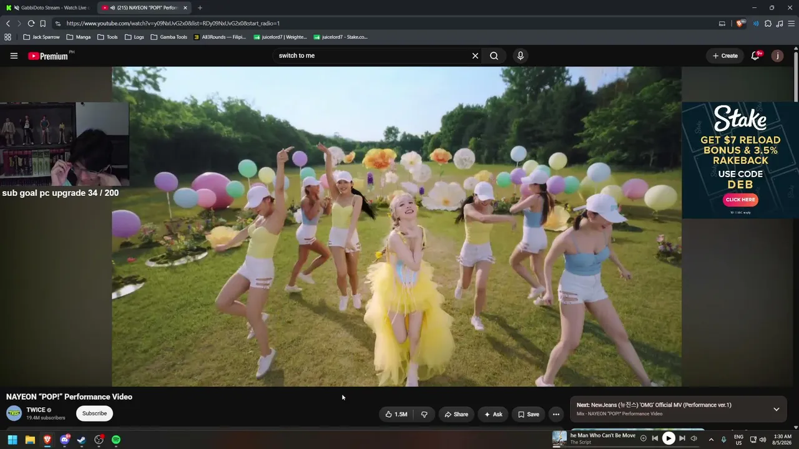
Task: Open the Logs bookmark folder
Action: tap(134, 37)
